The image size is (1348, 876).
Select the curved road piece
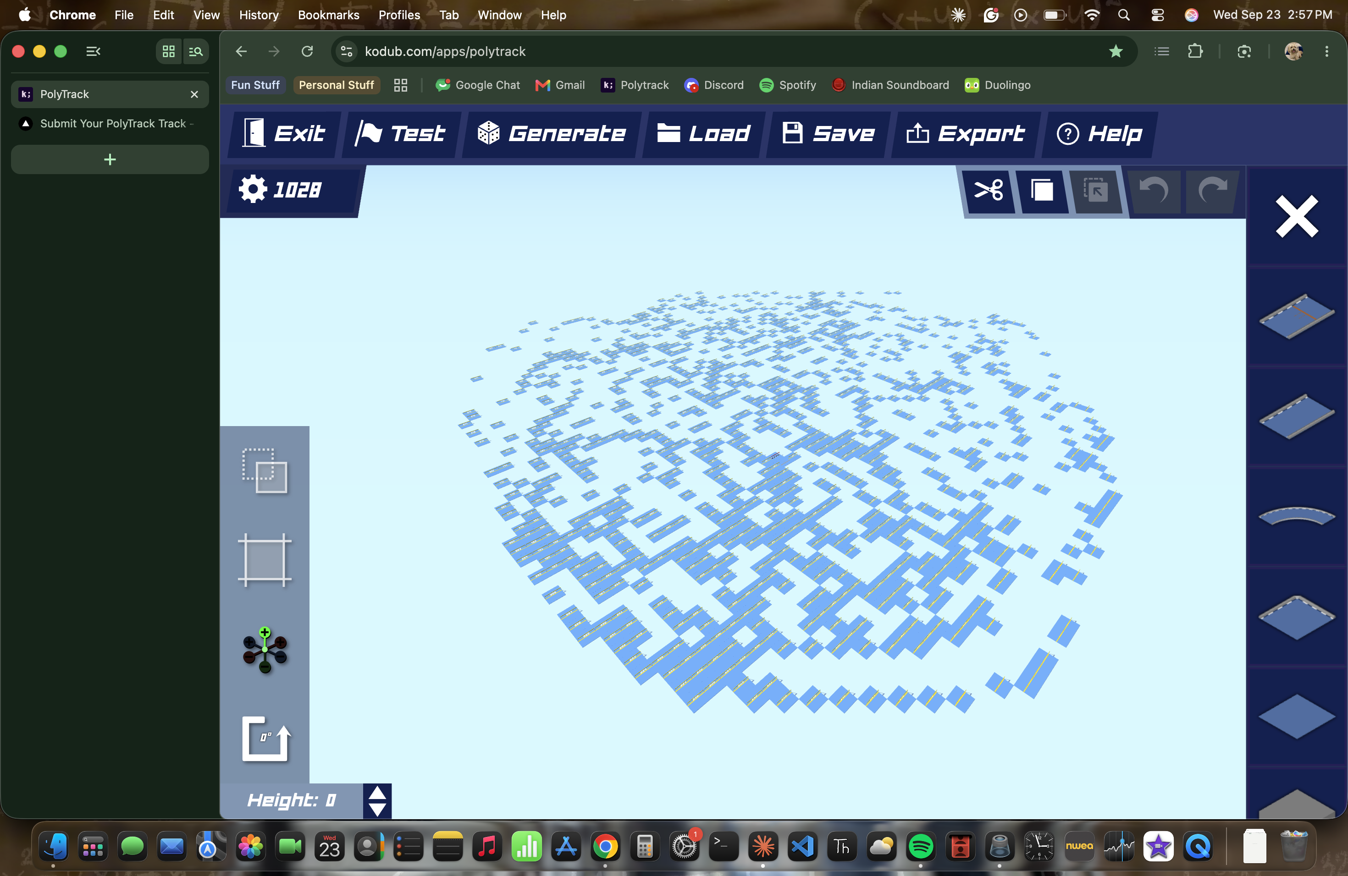pos(1297,516)
